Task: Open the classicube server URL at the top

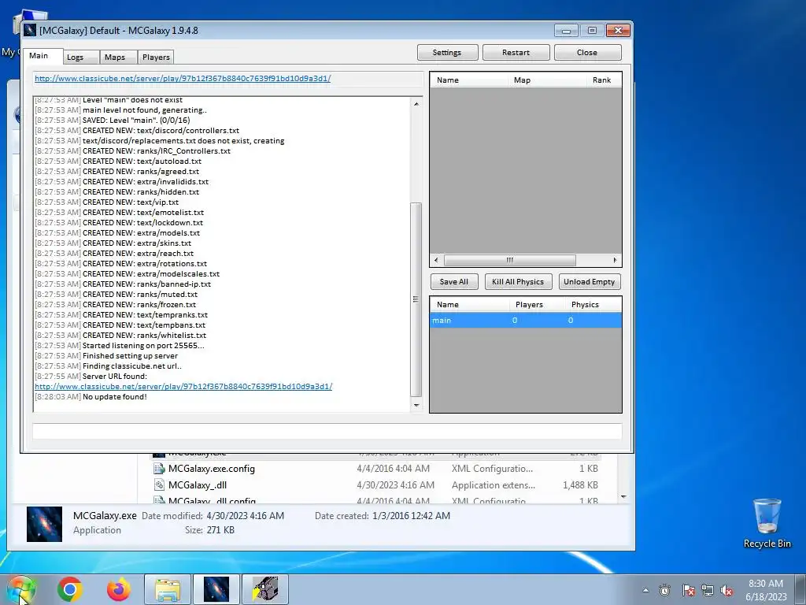Action: [x=183, y=78]
